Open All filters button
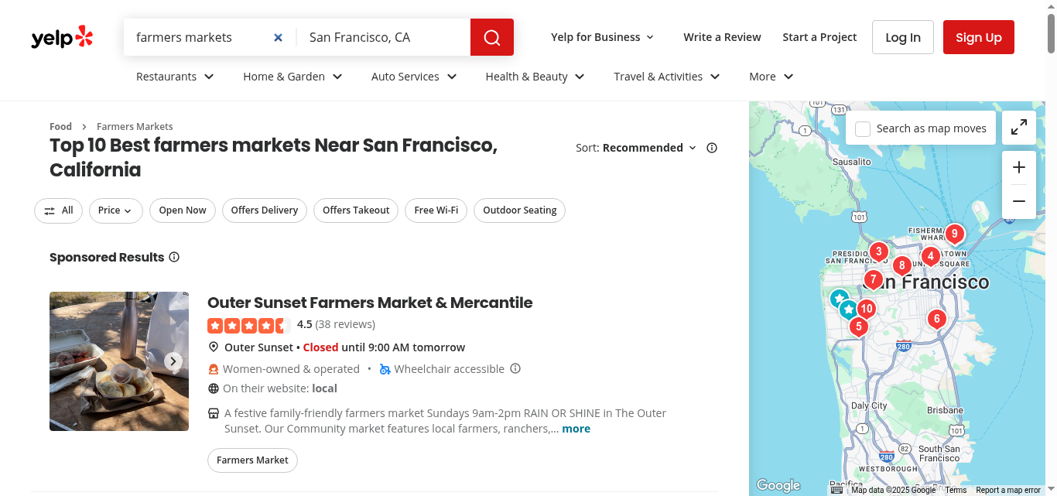 pos(58,210)
